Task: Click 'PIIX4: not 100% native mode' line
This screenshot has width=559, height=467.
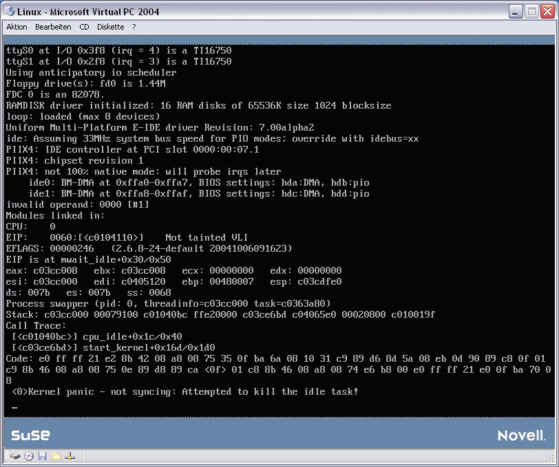Action: pyautogui.click(x=144, y=172)
